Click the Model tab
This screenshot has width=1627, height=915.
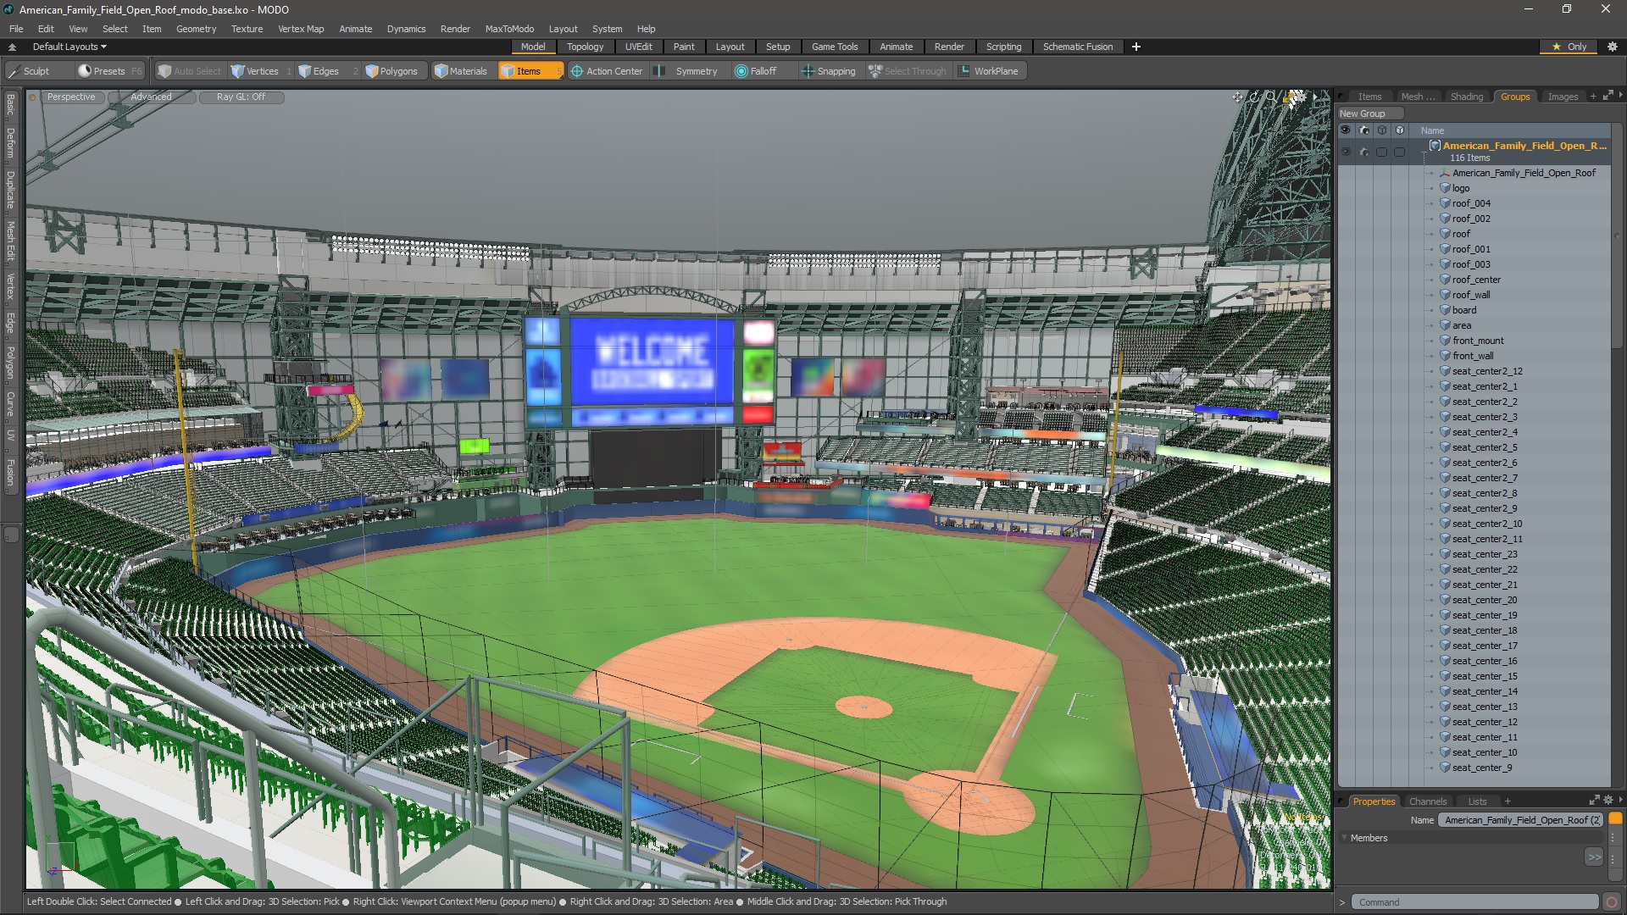(x=532, y=46)
